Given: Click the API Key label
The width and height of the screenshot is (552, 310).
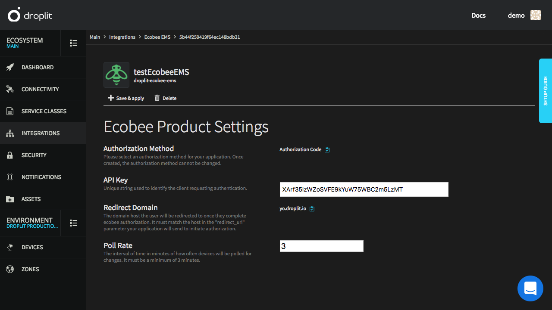Looking at the screenshot, I should [116, 180].
